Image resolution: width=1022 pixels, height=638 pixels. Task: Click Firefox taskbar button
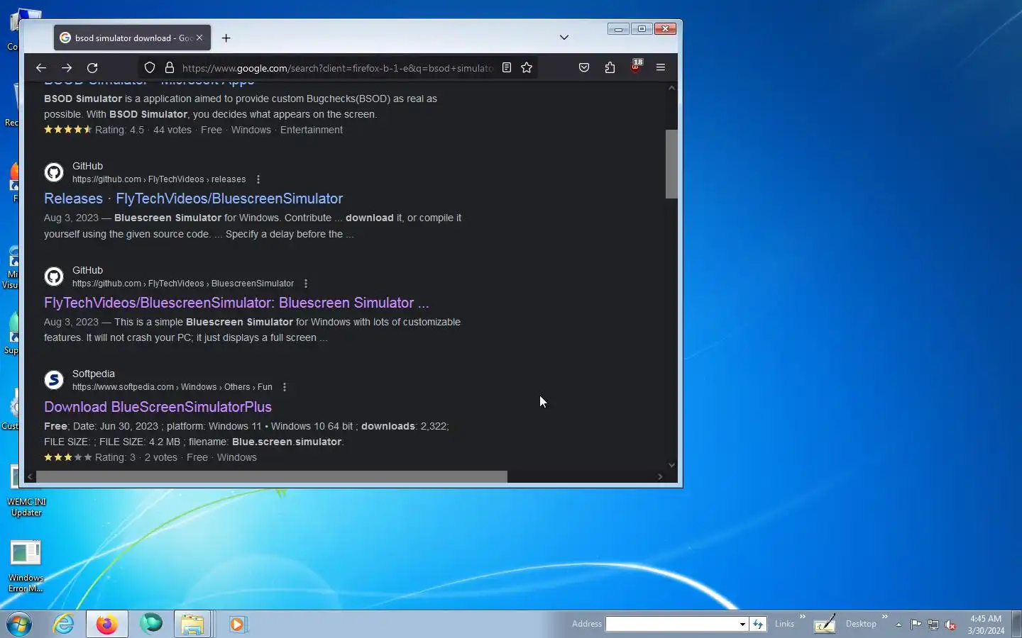(107, 625)
